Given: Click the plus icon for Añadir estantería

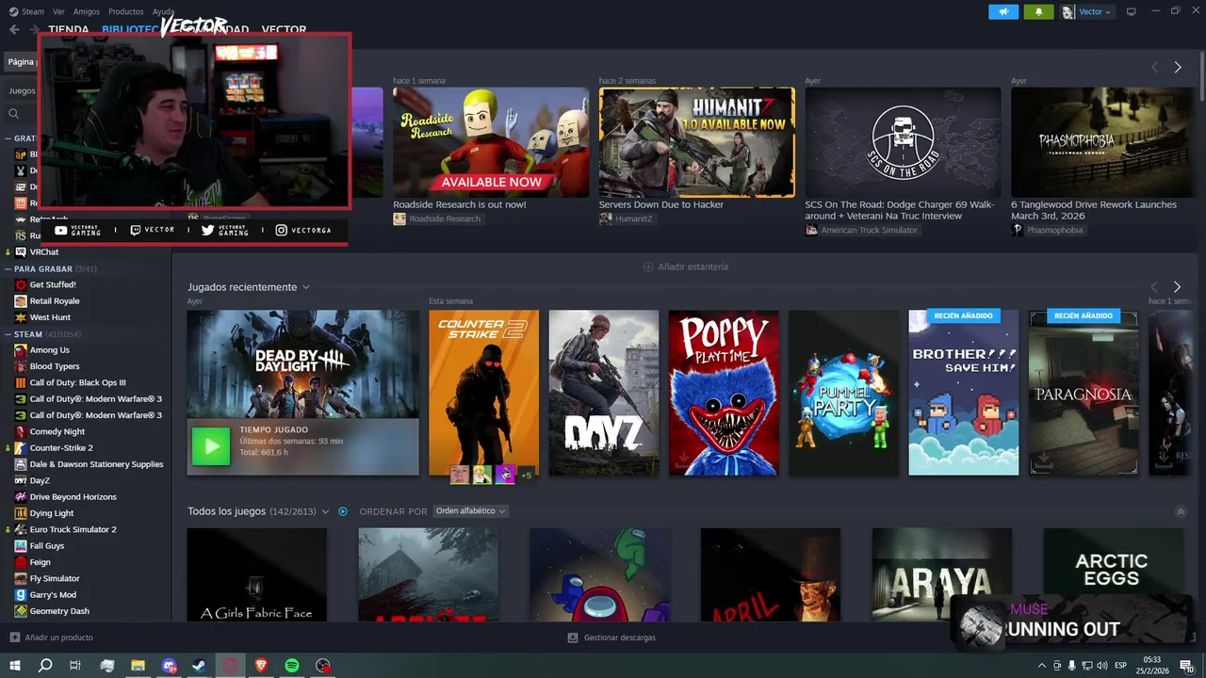Looking at the screenshot, I should (648, 266).
